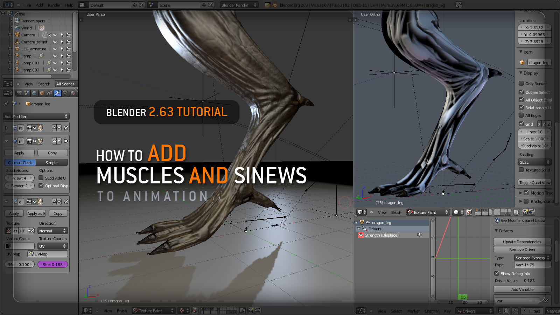Click the Blender logo icon in top bar
Image resolution: width=560 pixels, height=315 pixels.
275,5
